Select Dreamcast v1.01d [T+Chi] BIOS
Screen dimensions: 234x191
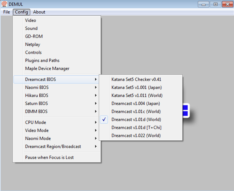point(141,128)
